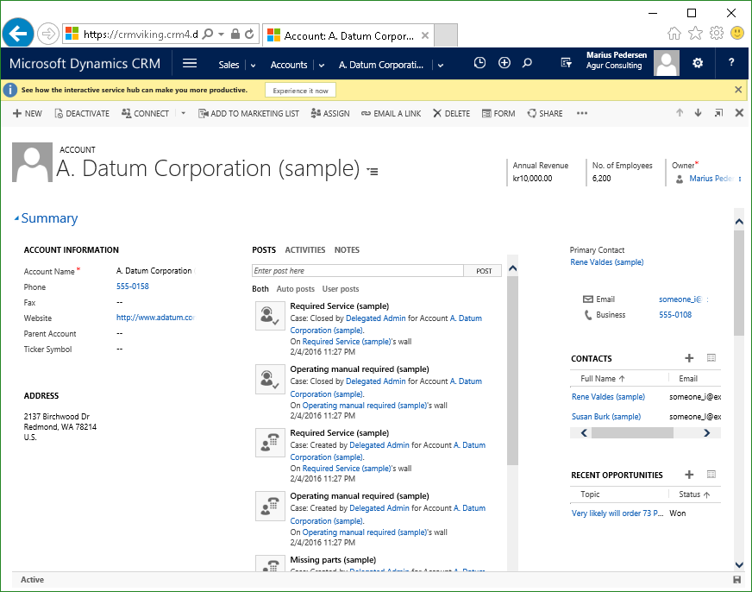
Task: Open browser tools gear icon
Action: (x=716, y=33)
